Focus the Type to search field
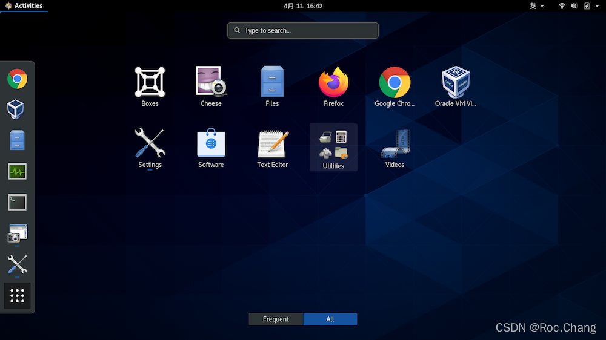The image size is (606, 340). point(303,30)
